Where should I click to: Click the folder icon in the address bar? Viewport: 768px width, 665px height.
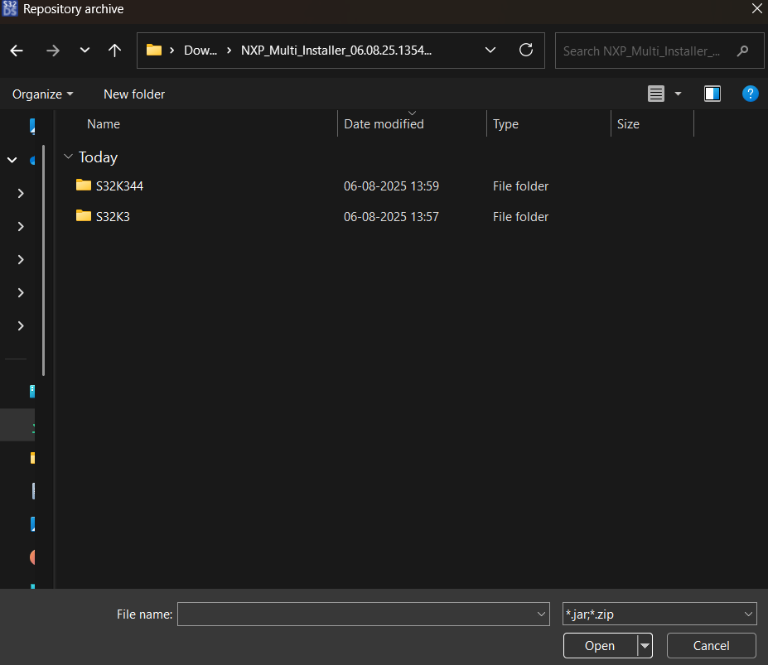154,50
